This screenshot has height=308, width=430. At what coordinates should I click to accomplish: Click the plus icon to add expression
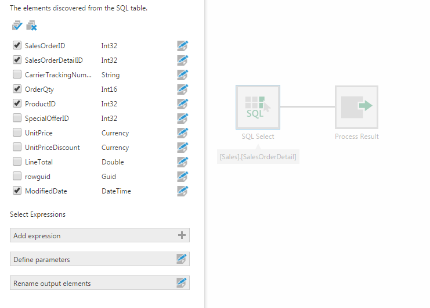[x=182, y=235]
